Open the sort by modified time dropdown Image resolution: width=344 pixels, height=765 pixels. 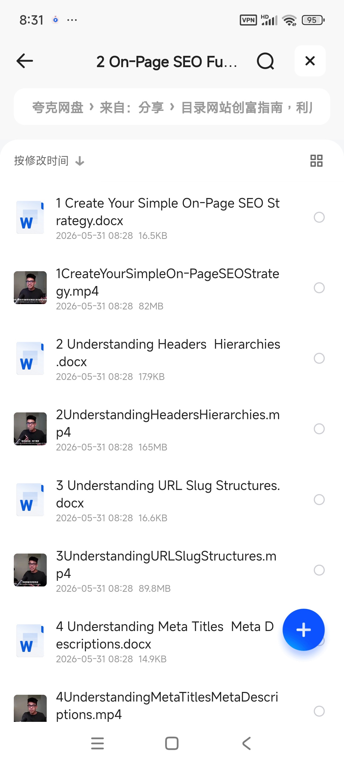tap(41, 161)
